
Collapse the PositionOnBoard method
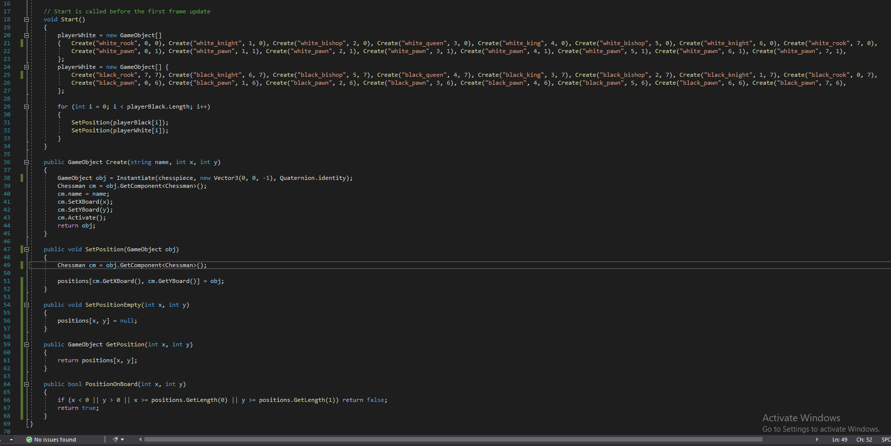tap(27, 384)
